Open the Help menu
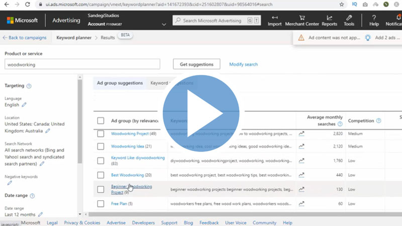402x226 pixels. 374,21
